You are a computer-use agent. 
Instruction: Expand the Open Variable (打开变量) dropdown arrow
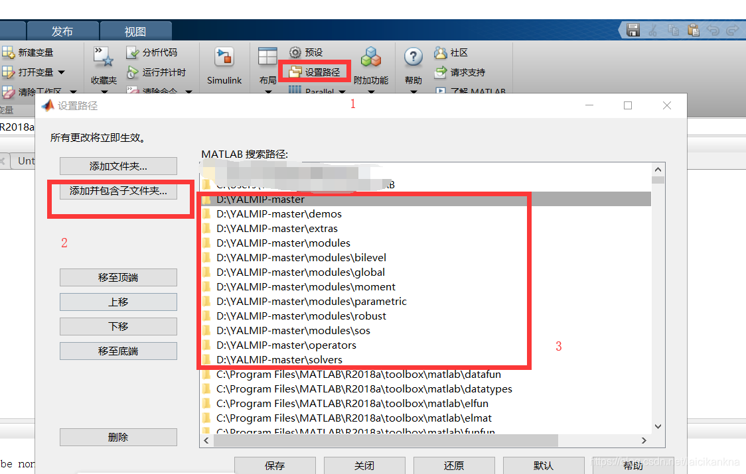(x=61, y=72)
